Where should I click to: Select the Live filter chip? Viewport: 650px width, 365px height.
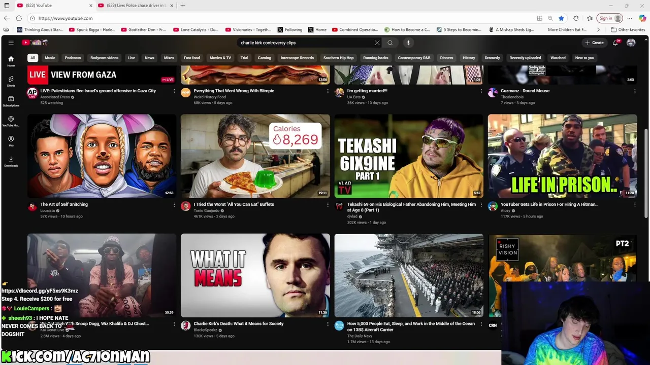click(132, 58)
